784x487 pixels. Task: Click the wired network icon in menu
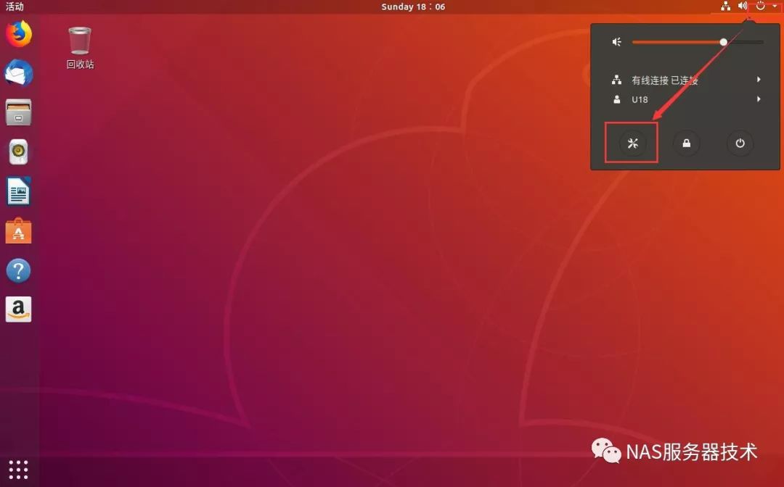coord(617,80)
